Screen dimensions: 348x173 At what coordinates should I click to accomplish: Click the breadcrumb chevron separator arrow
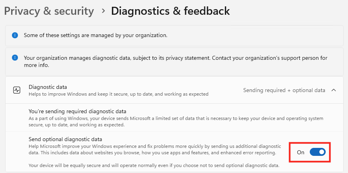point(103,11)
